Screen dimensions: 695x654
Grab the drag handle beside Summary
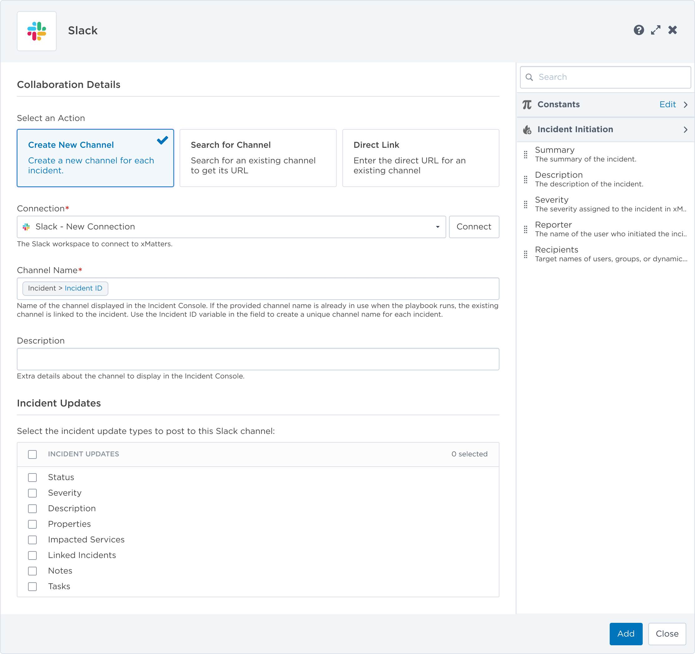pos(525,154)
